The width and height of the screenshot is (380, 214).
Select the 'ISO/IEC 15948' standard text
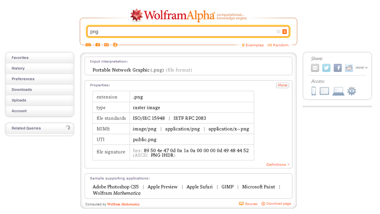pos(149,118)
